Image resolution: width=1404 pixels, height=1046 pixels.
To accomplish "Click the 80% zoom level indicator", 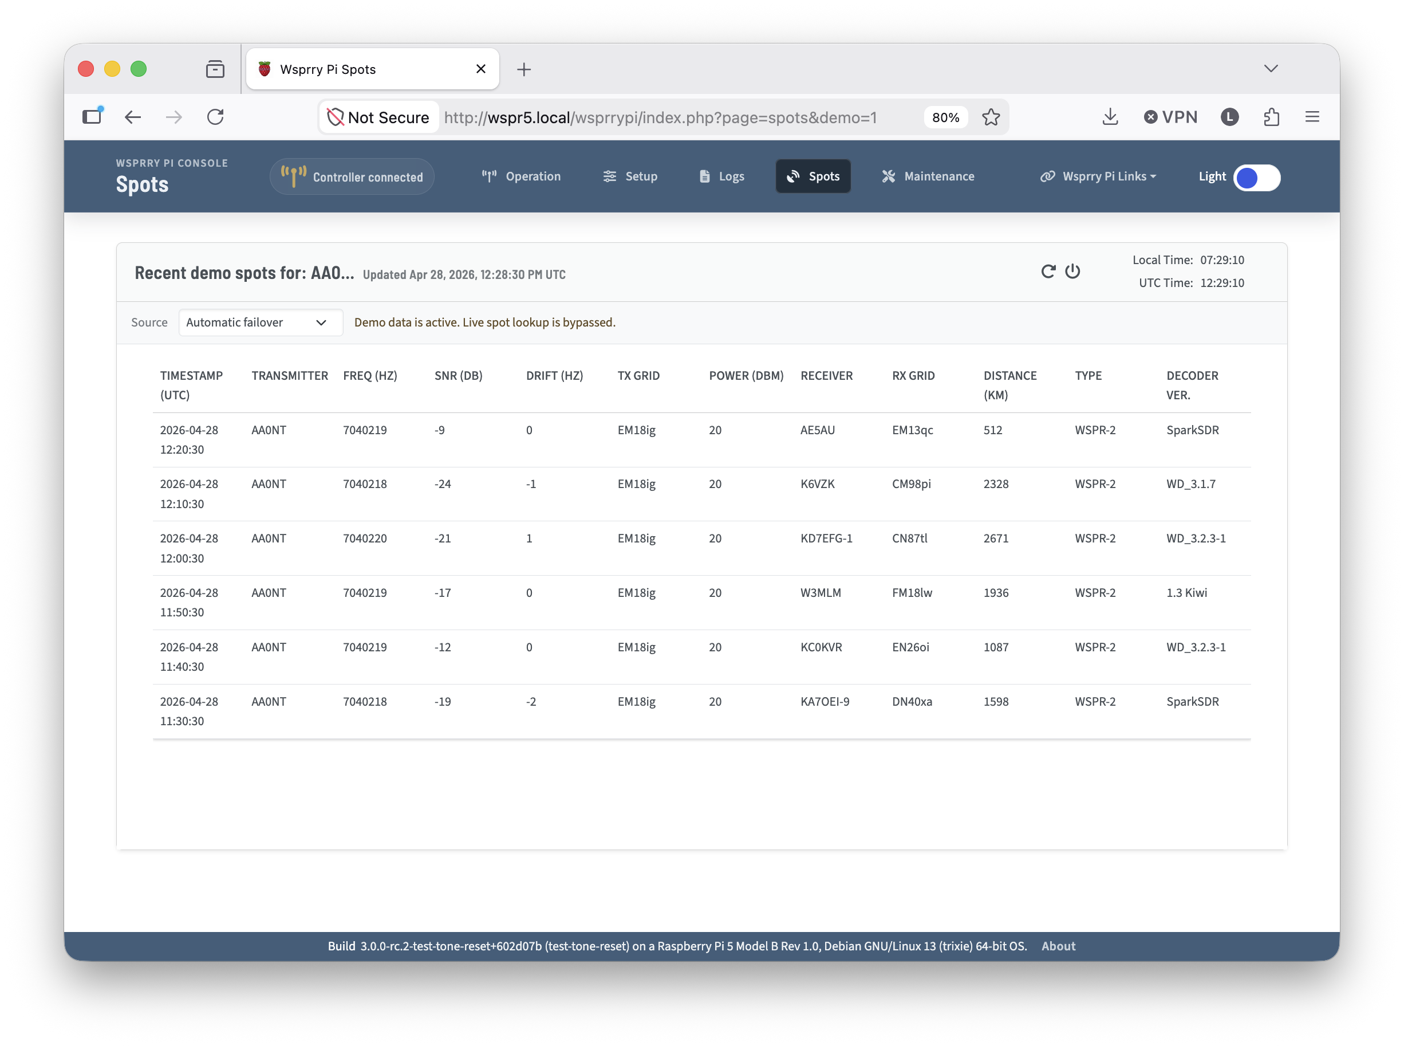I will point(945,118).
